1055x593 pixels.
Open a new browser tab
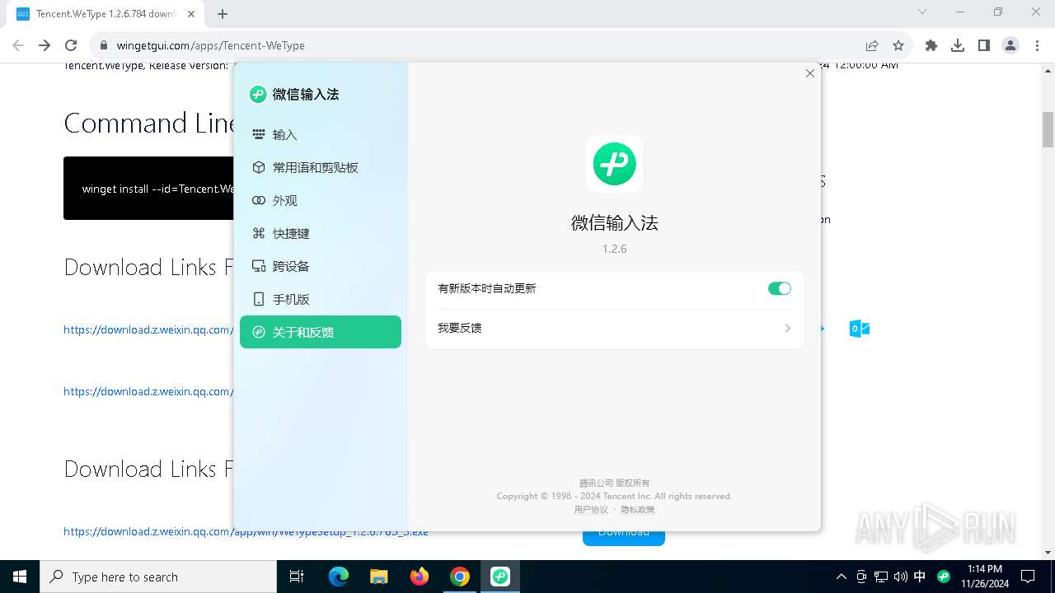[x=223, y=13]
